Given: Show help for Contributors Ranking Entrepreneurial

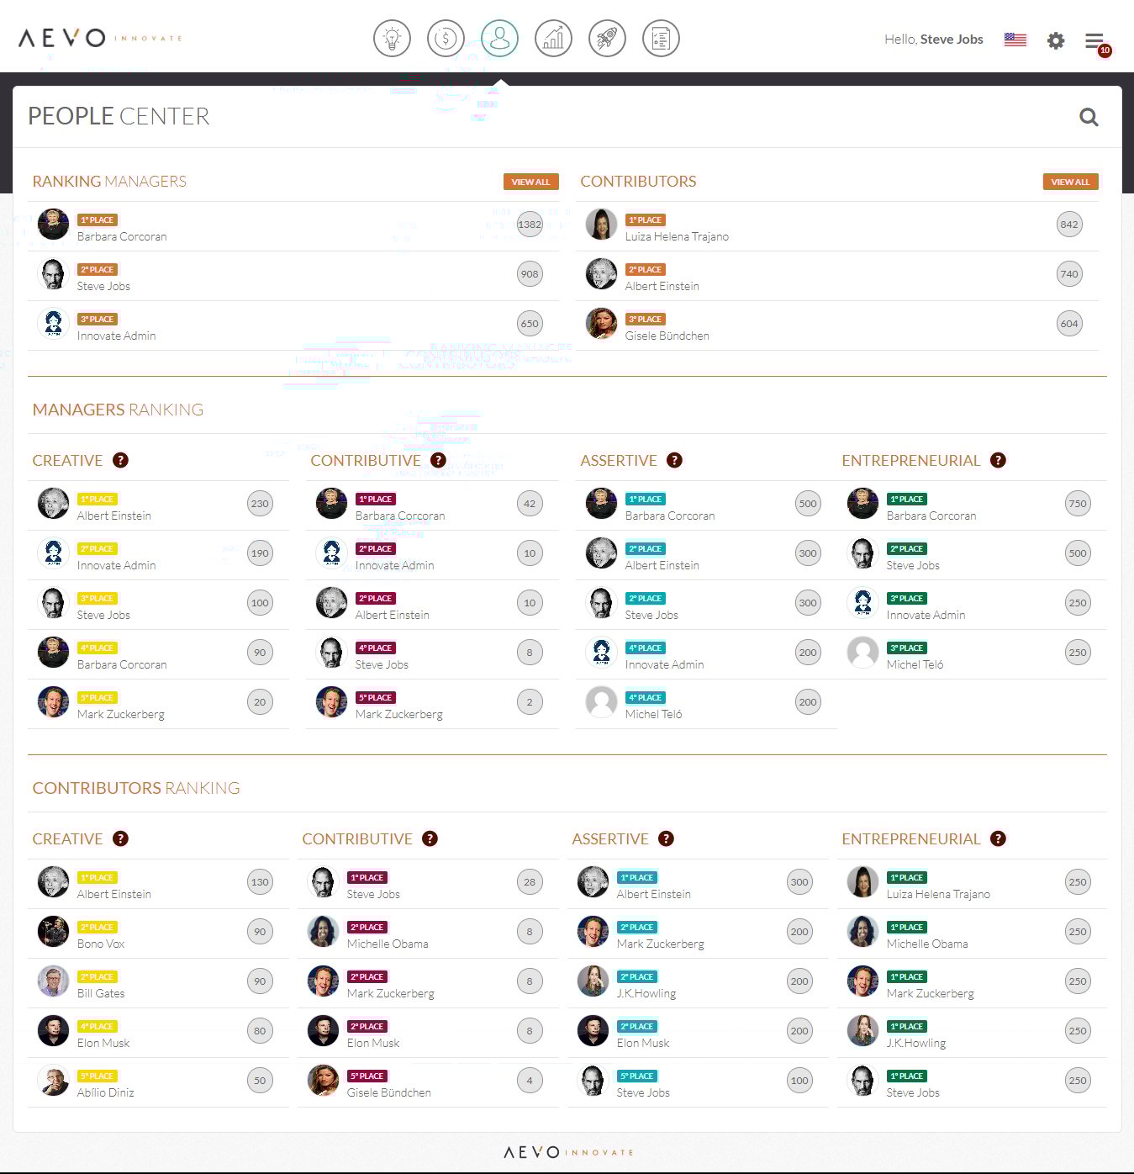Looking at the screenshot, I should pyautogui.click(x=998, y=838).
